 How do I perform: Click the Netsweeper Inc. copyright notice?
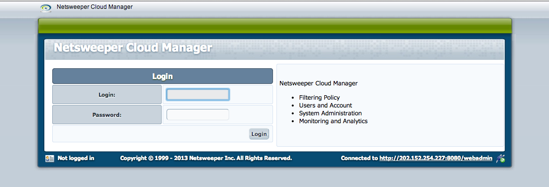(x=206, y=159)
